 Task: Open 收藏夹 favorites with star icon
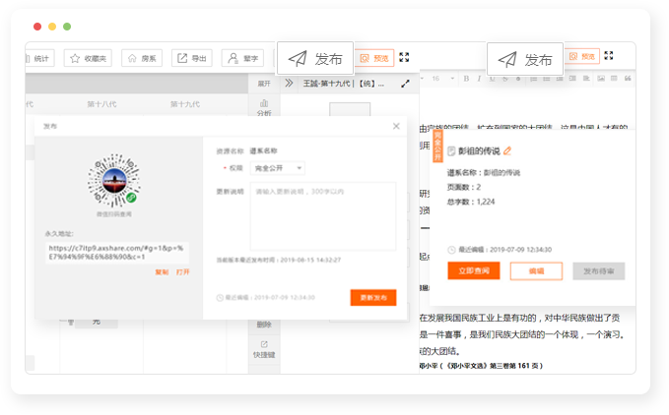coord(88,58)
